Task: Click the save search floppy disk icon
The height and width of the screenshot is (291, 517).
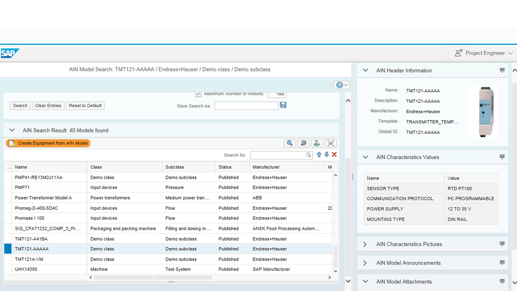Action: 283,105
